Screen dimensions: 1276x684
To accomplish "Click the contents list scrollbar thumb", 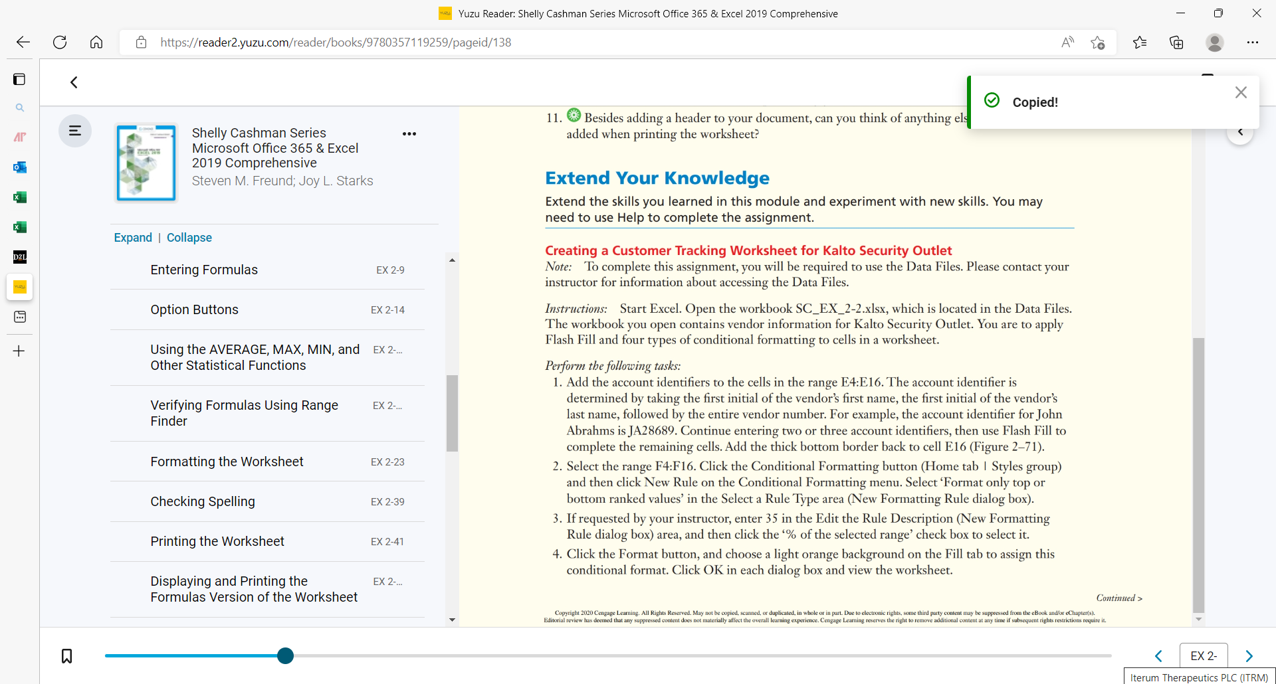I will tap(452, 413).
